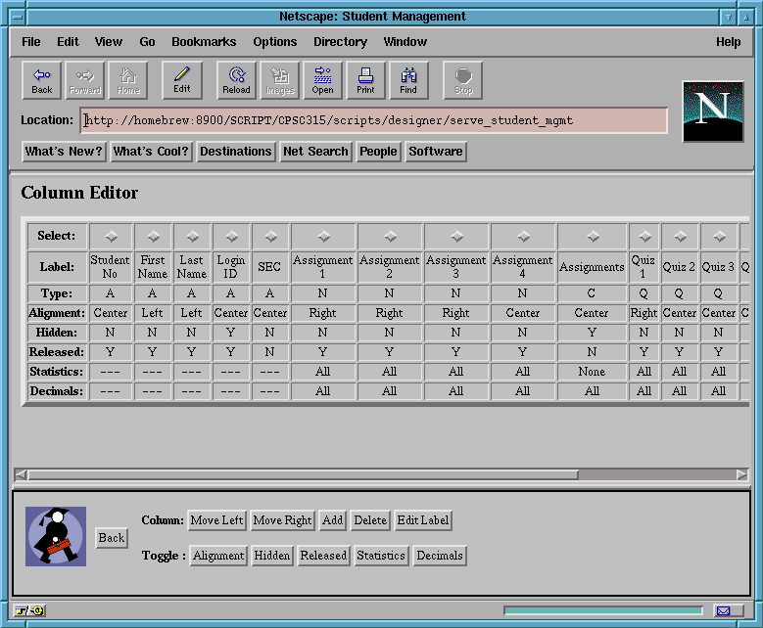763x628 pixels.
Task: Click the security key status icon
Action: (x=29, y=610)
